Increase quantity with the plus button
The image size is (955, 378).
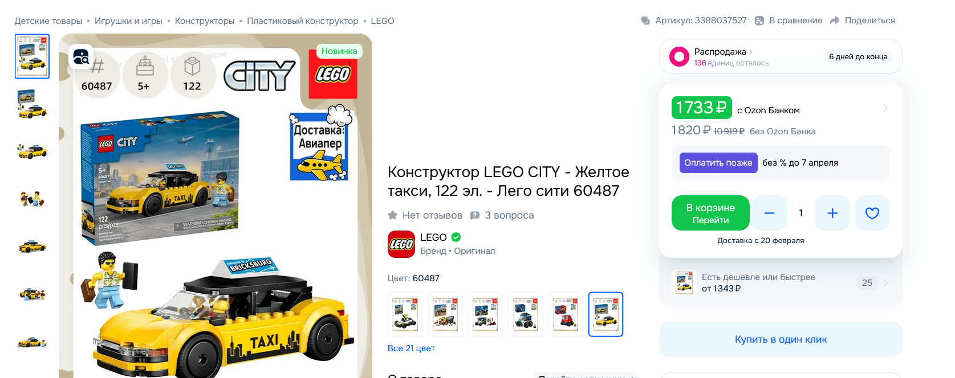tap(832, 213)
